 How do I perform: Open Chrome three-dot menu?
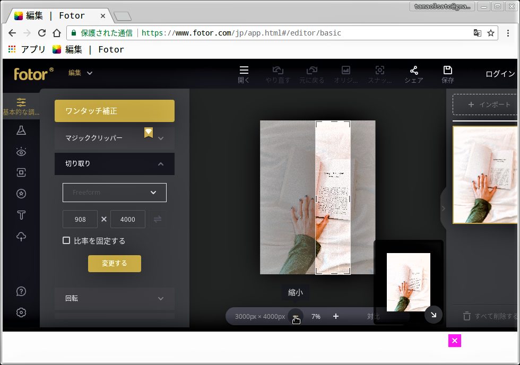click(508, 33)
